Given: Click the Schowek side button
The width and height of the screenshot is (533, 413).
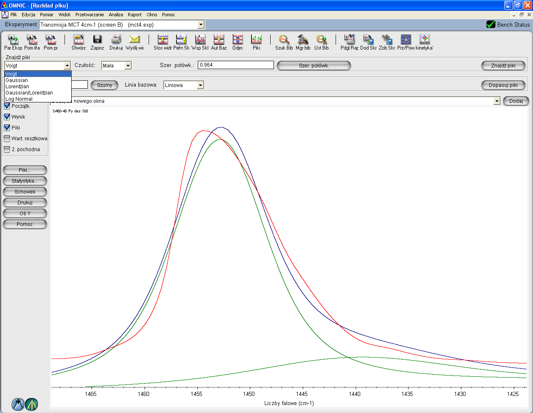Looking at the screenshot, I should tap(25, 192).
